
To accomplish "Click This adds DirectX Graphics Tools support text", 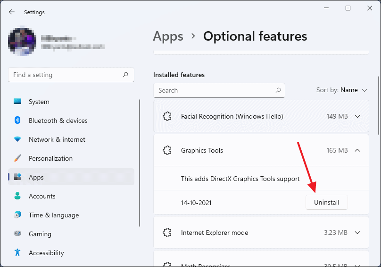I will click(240, 179).
